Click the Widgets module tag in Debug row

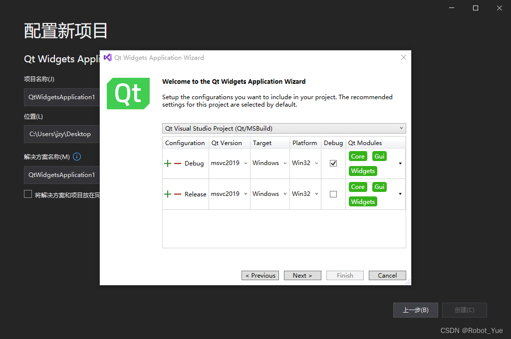(x=363, y=171)
